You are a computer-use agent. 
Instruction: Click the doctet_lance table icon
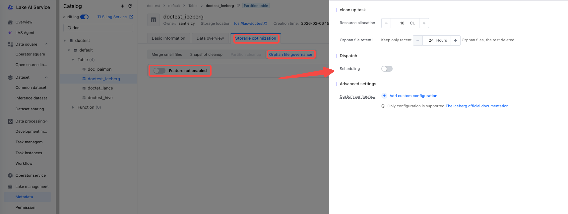coord(84,88)
